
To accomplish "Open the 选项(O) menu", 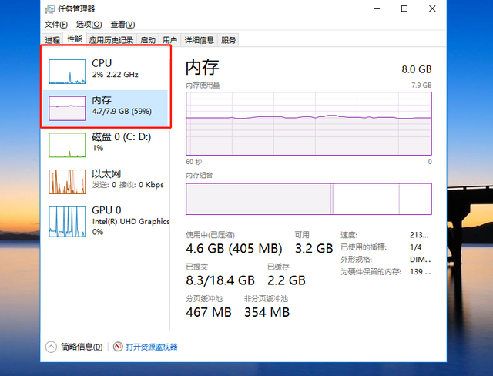I will pos(88,25).
